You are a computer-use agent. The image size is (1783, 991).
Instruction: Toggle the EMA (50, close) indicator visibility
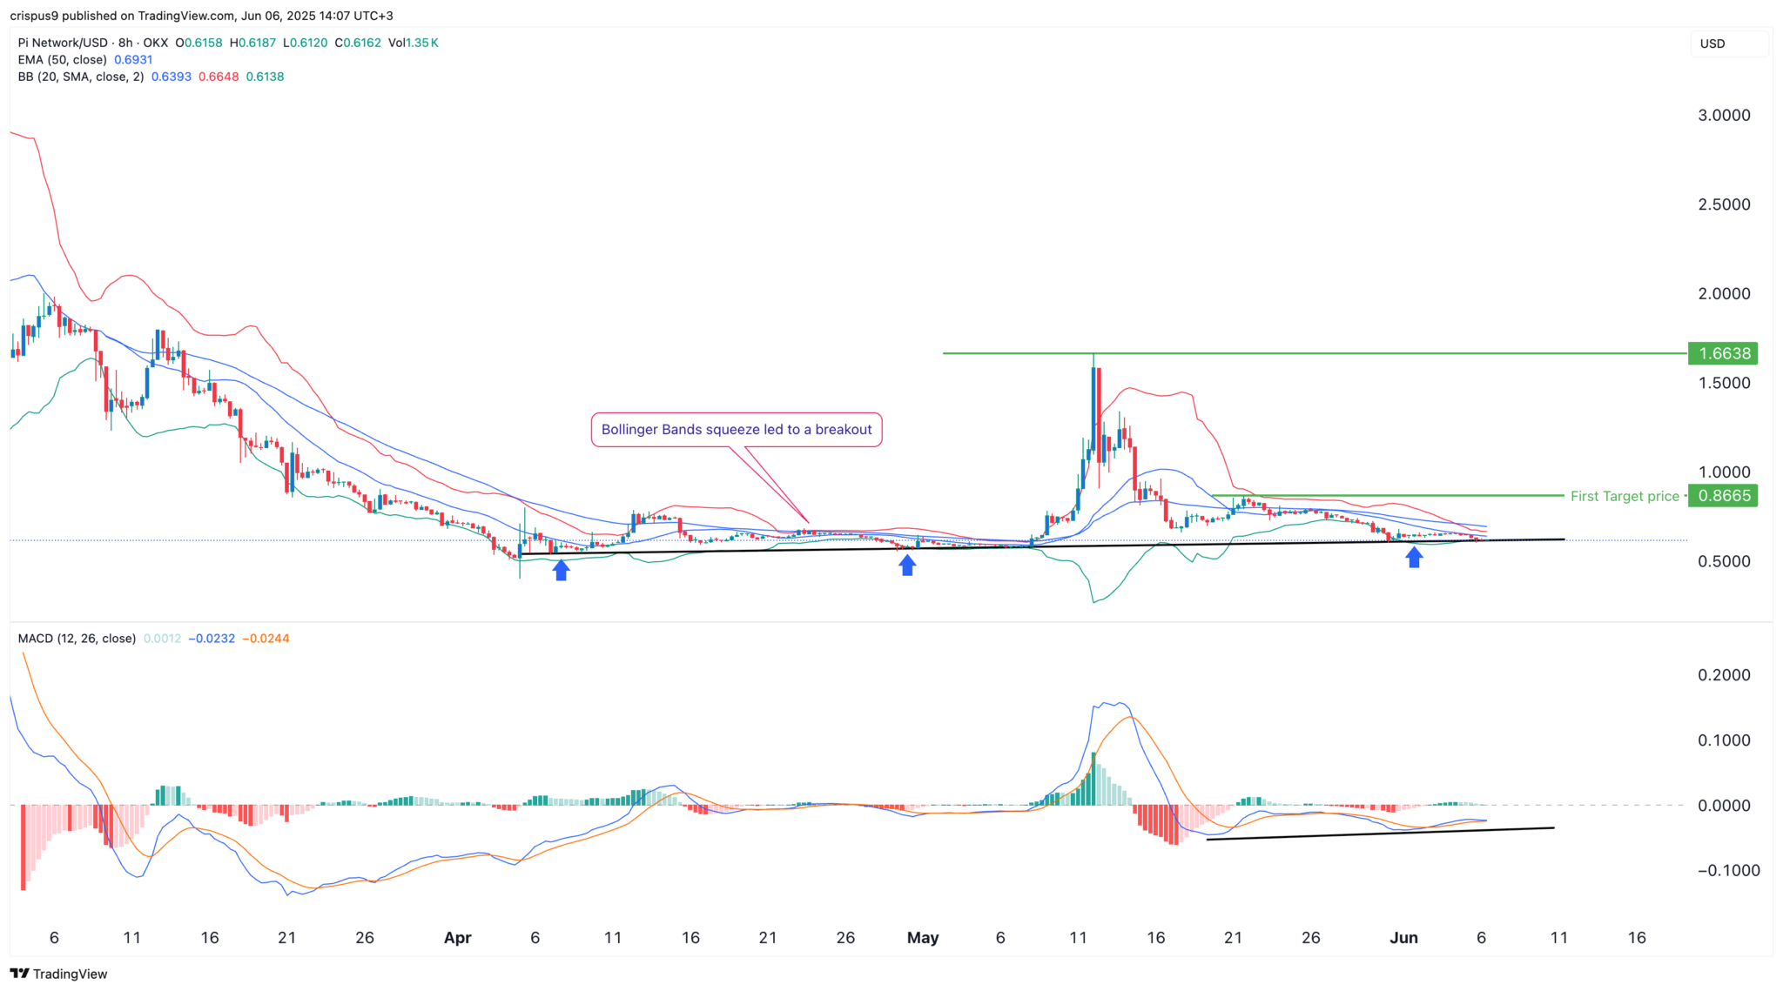[61, 59]
